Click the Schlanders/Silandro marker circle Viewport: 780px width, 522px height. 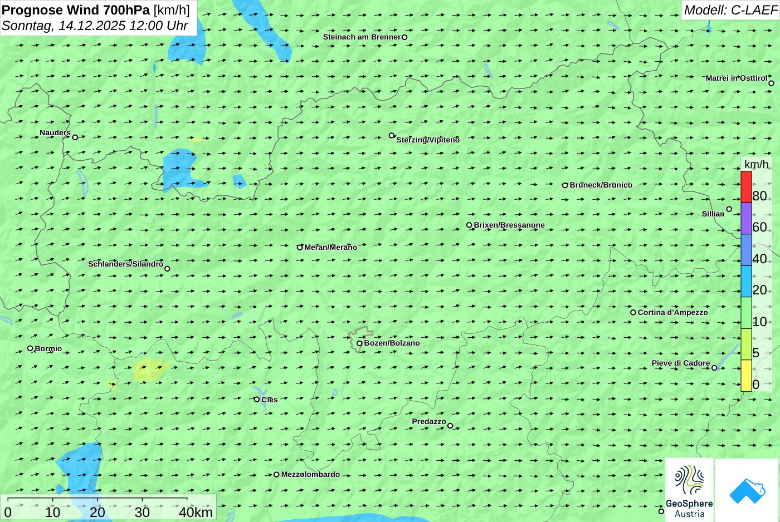[167, 269]
